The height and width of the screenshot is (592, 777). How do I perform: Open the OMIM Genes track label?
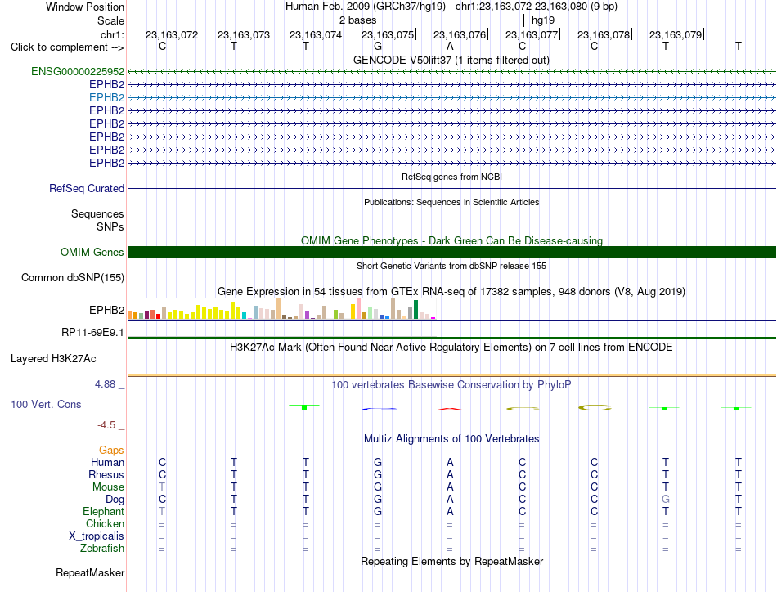point(92,252)
